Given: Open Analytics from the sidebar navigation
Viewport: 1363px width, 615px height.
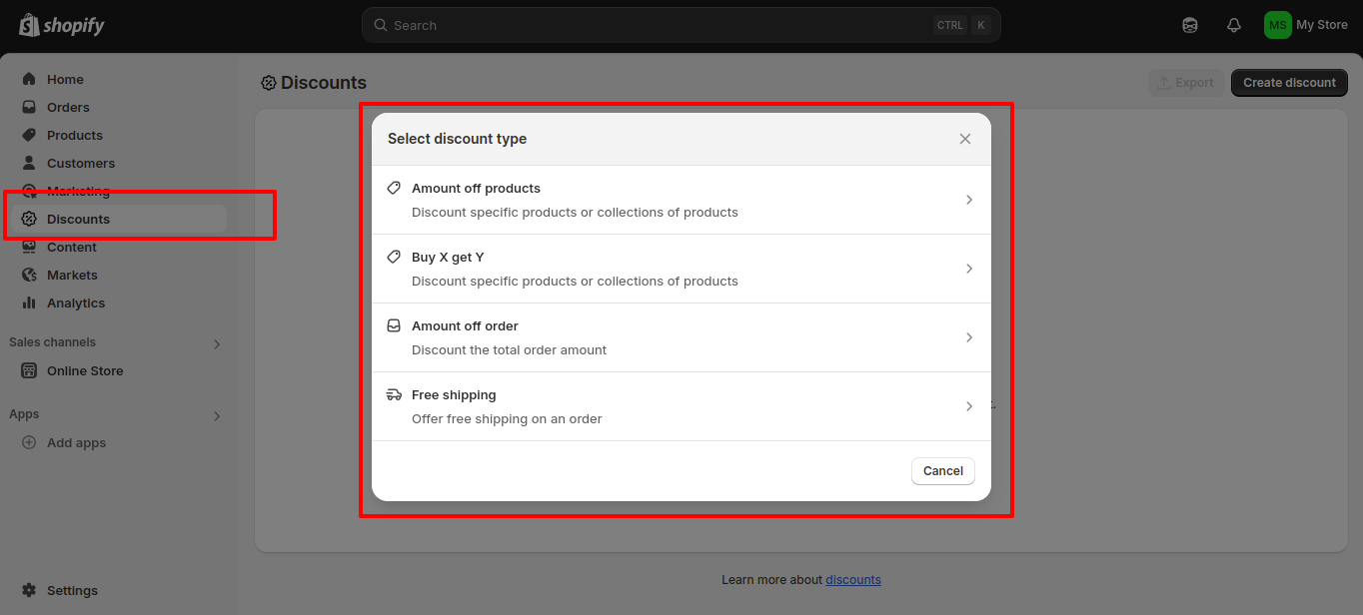Looking at the screenshot, I should [75, 303].
